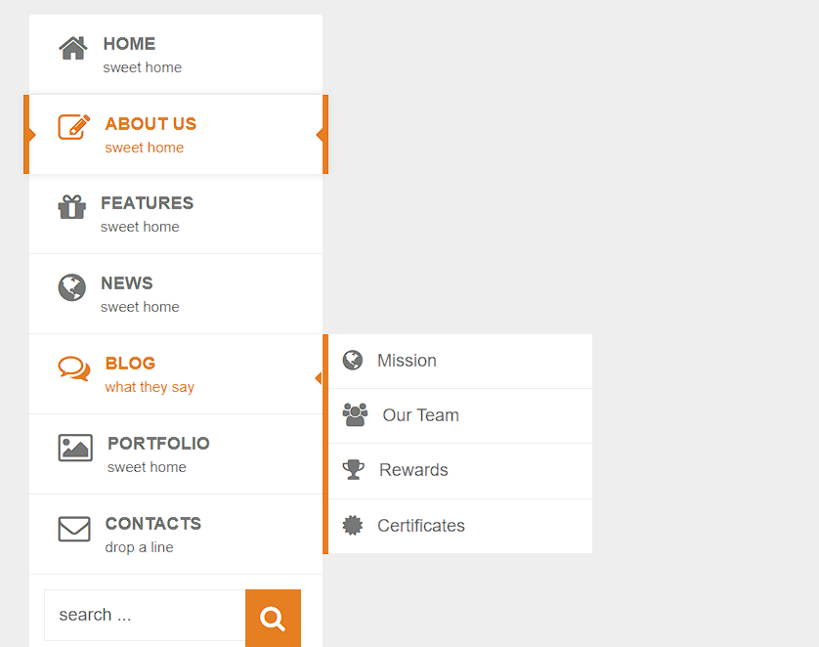Screen dimensions: 819x647
Task: Click the pencil edit icon for About Us
Action: [x=73, y=127]
